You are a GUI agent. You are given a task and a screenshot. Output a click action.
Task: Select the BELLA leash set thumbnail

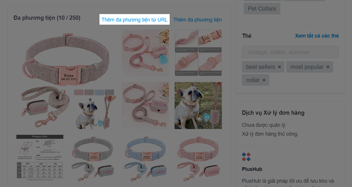pyautogui.click(x=145, y=106)
